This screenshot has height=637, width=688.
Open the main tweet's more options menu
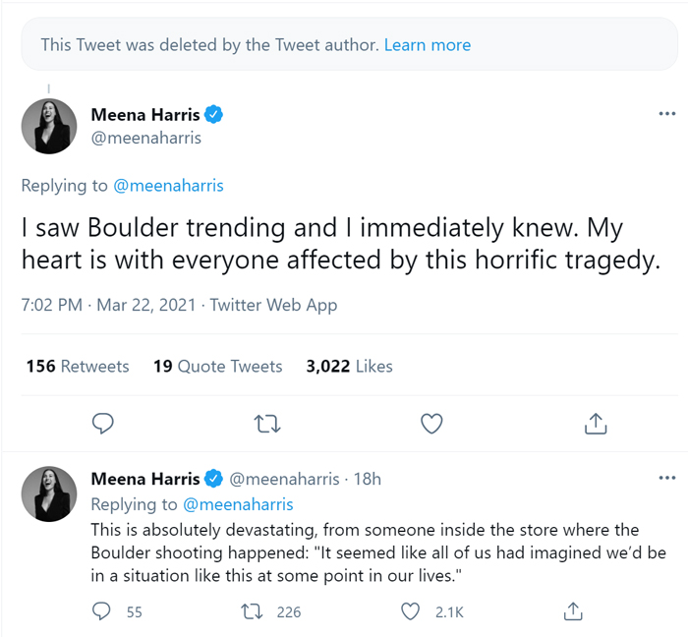click(x=666, y=114)
